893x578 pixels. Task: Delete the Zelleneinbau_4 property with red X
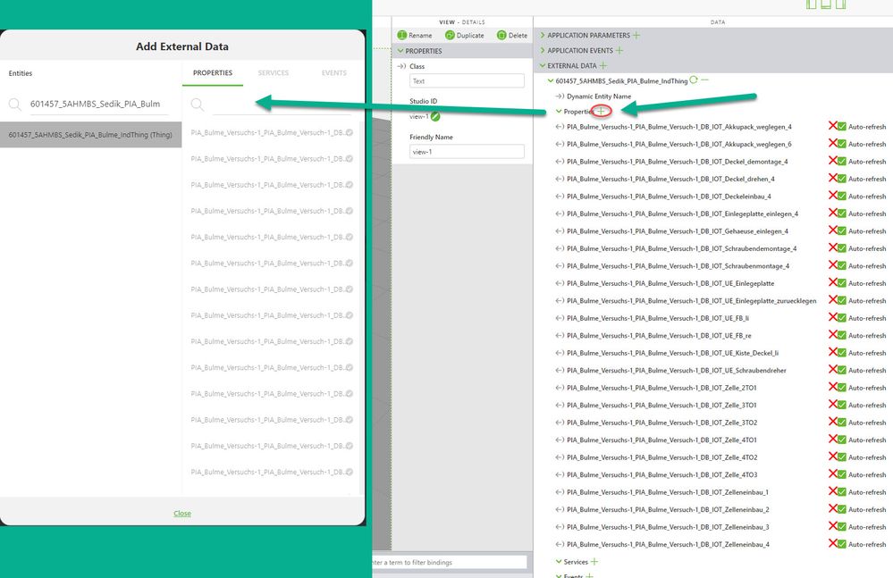point(832,543)
